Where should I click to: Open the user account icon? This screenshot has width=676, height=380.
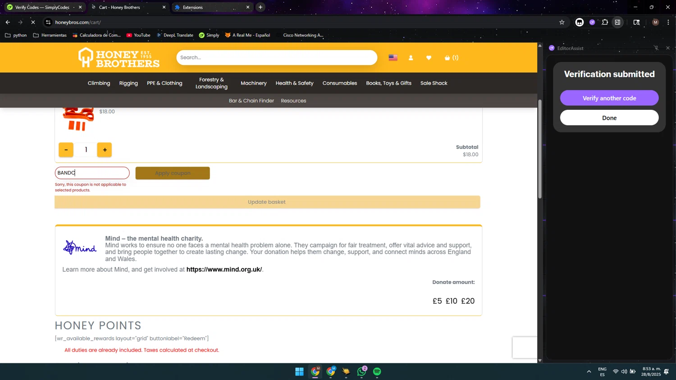click(x=411, y=58)
